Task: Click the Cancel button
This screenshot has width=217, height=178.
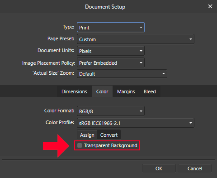Action: click(x=195, y=168)
